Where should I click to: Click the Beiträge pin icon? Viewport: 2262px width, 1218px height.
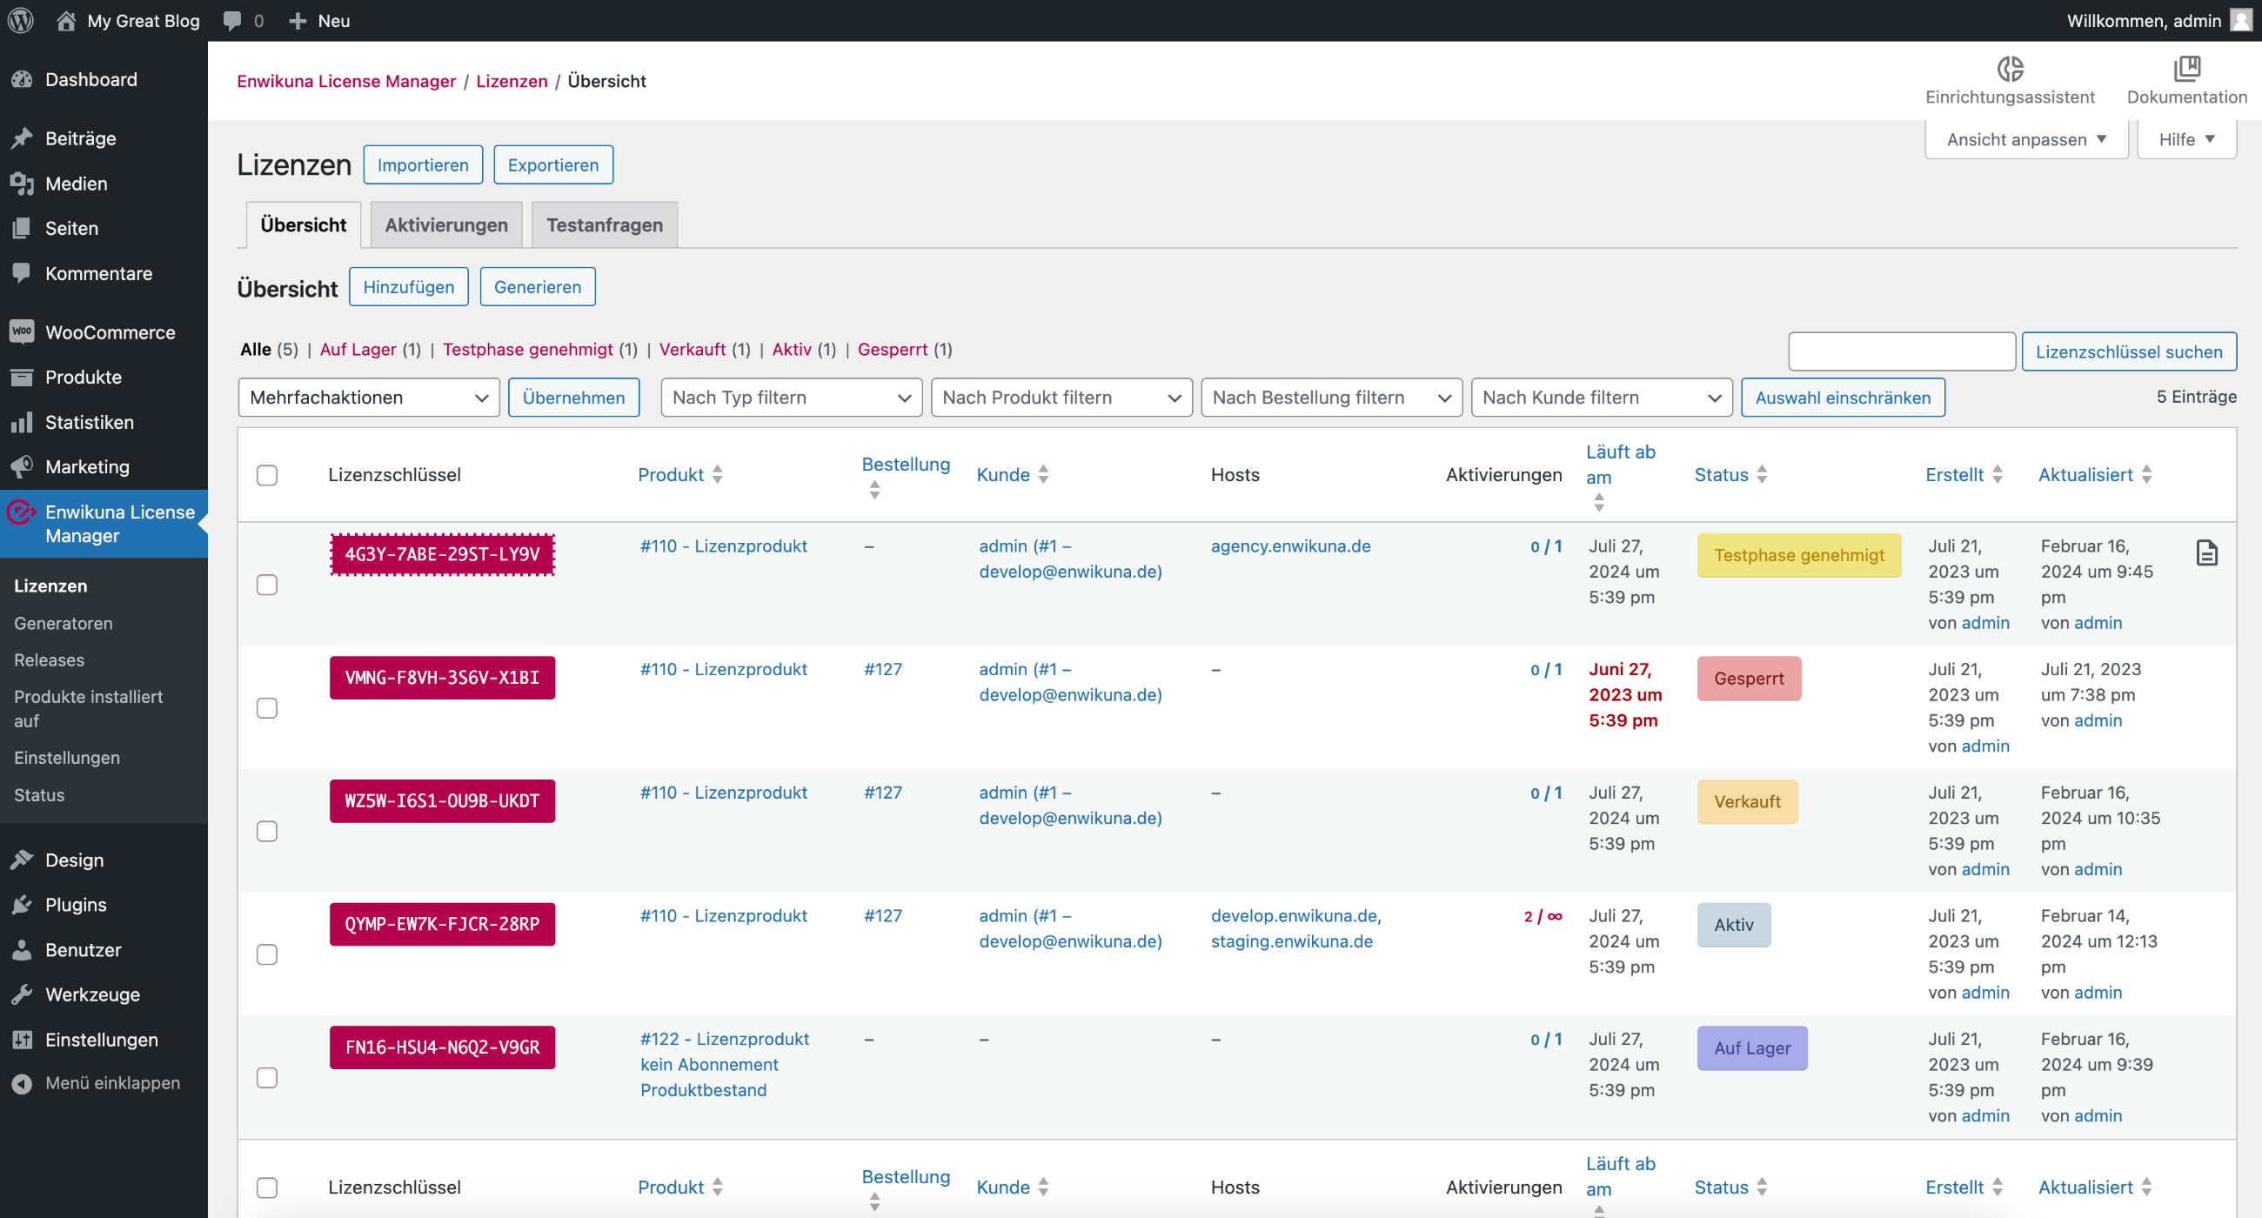pyautogui.click(x=22, y=137)
